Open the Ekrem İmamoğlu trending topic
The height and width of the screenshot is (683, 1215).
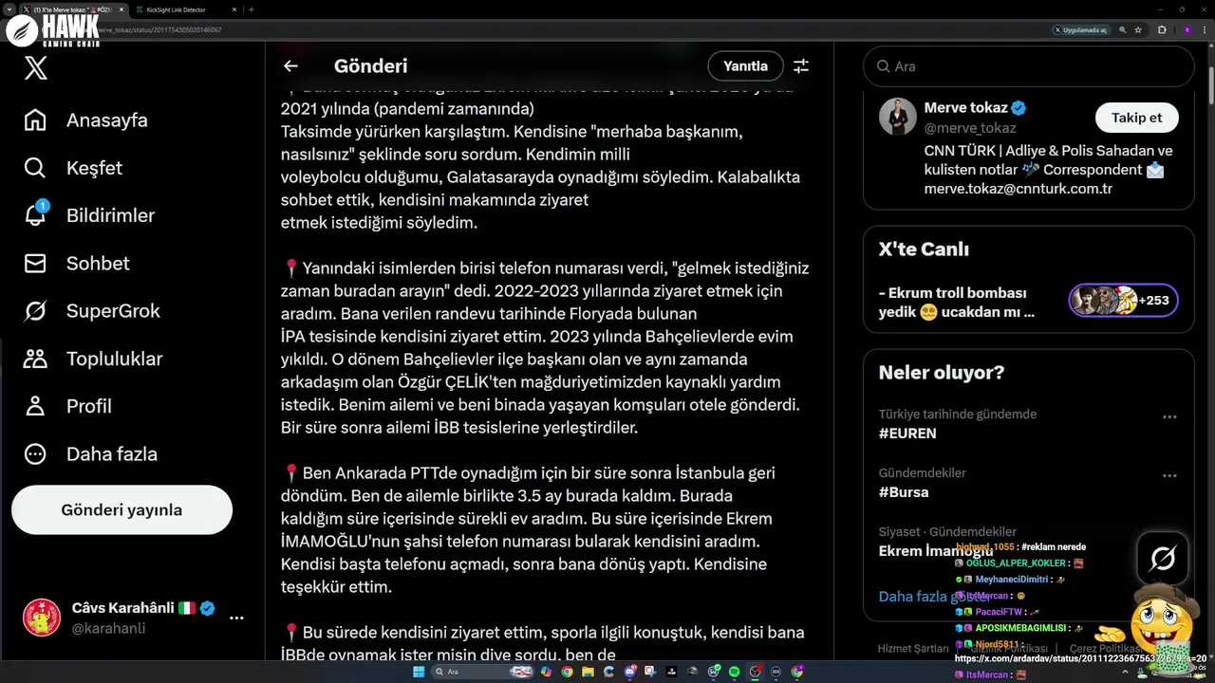[935, 551]
